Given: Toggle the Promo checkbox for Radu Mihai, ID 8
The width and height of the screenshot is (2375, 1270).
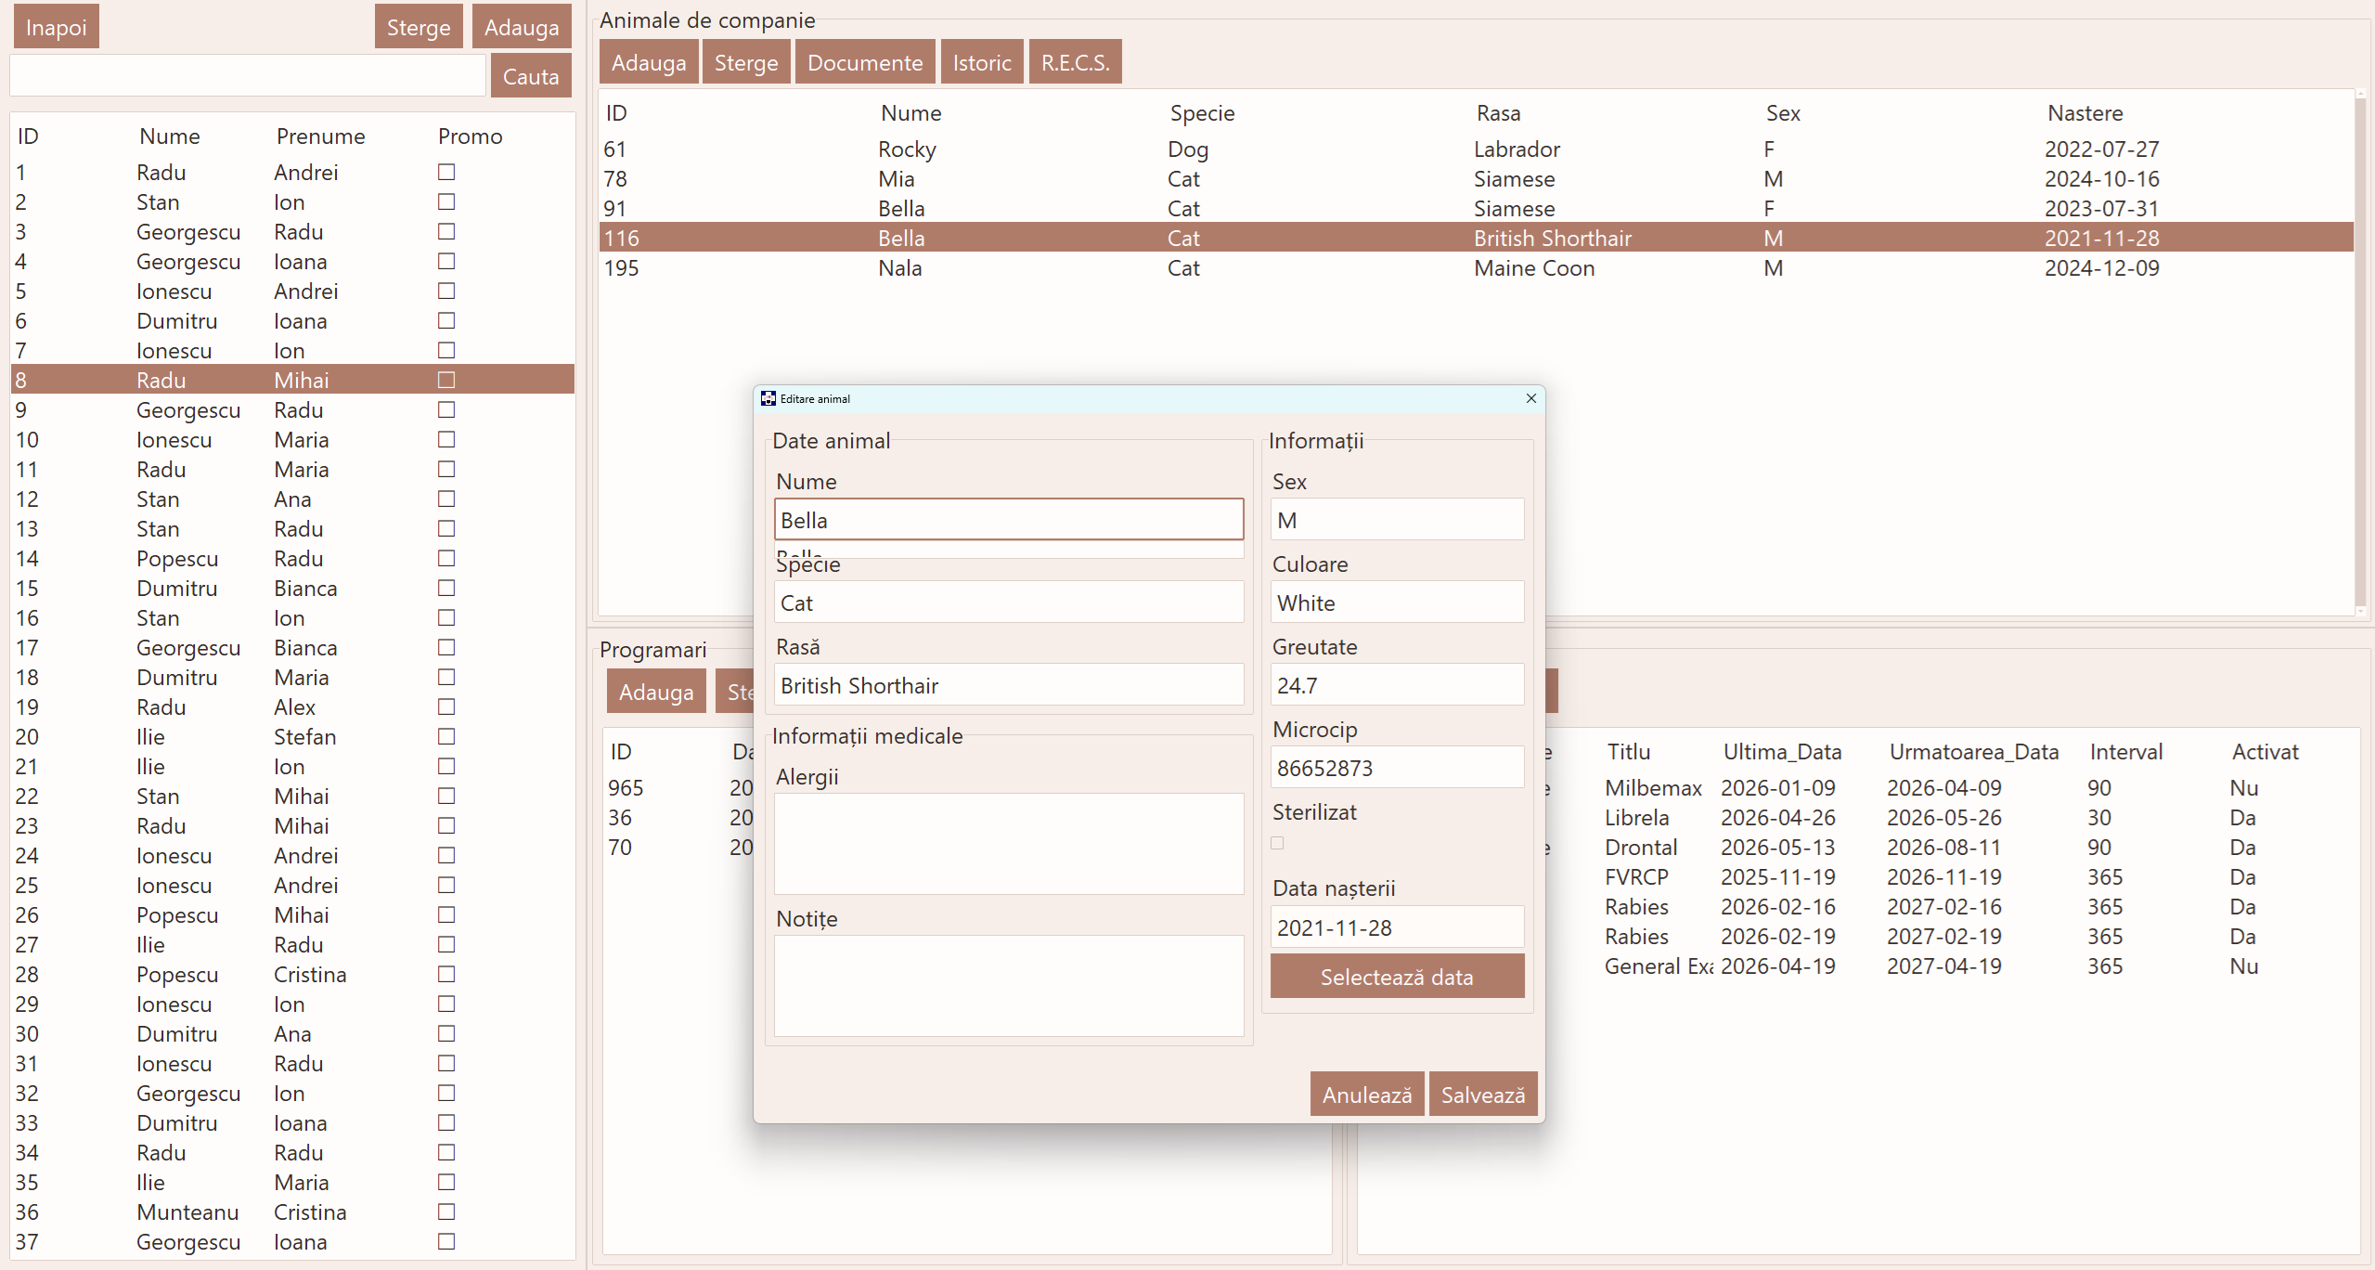Looking at the screenshot, I should [x=446, y=380].
